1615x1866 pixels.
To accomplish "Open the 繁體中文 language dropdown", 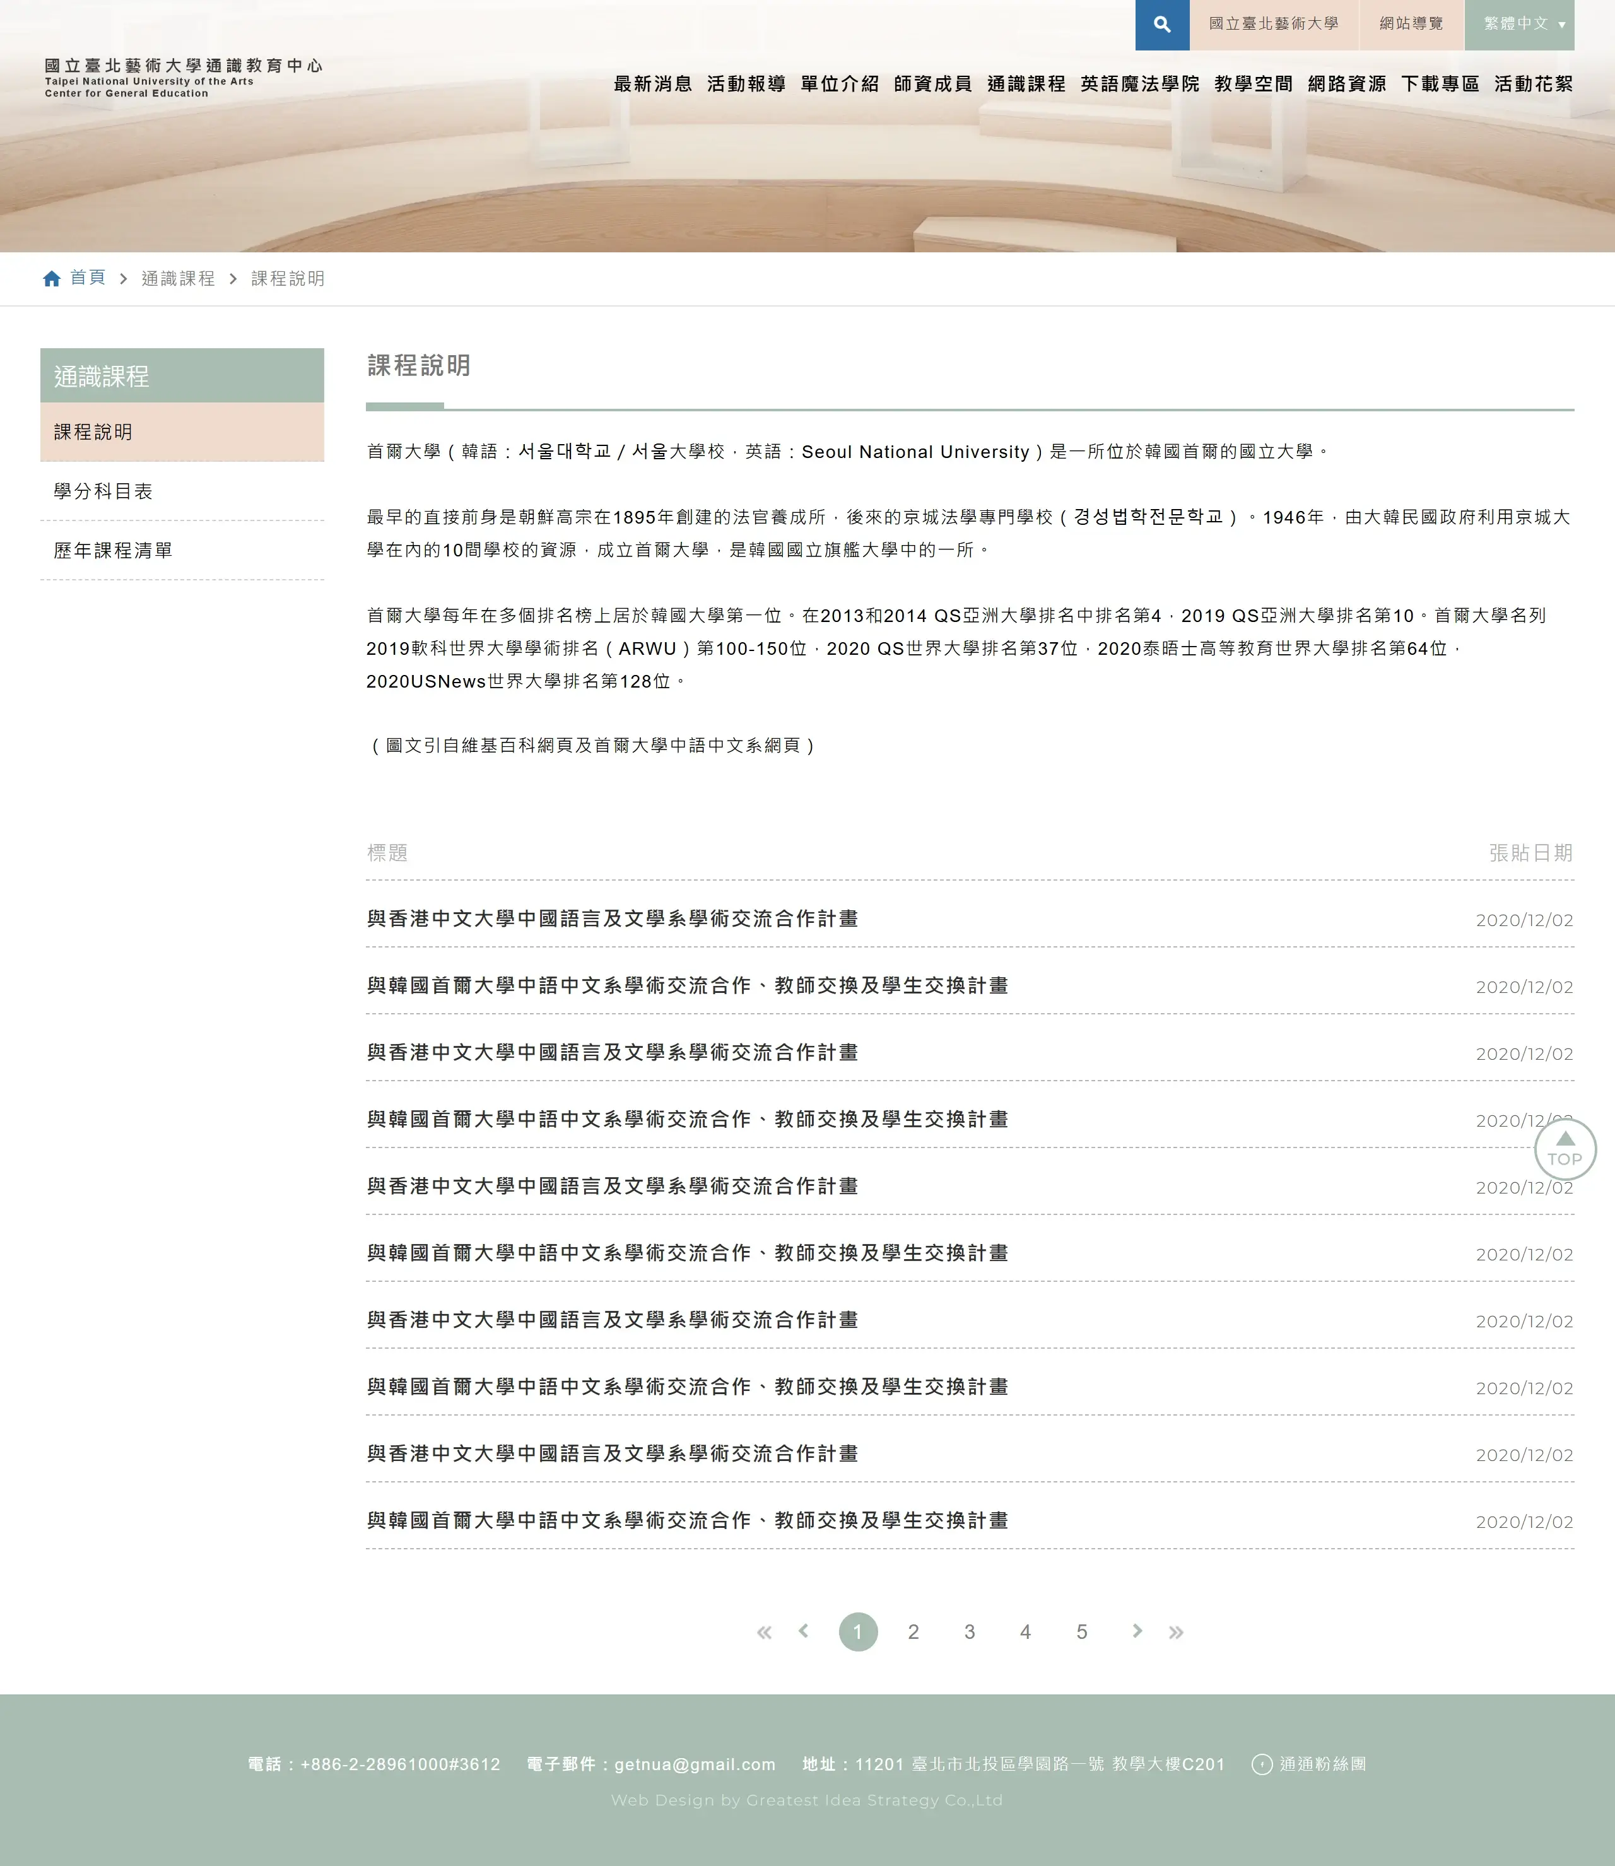I will click(1520, 25).
